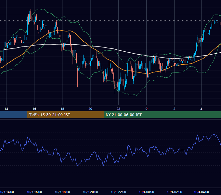Click the 10/4 04:00 date label
Screen dimensions: 221x195
click(x=201, y=192)
